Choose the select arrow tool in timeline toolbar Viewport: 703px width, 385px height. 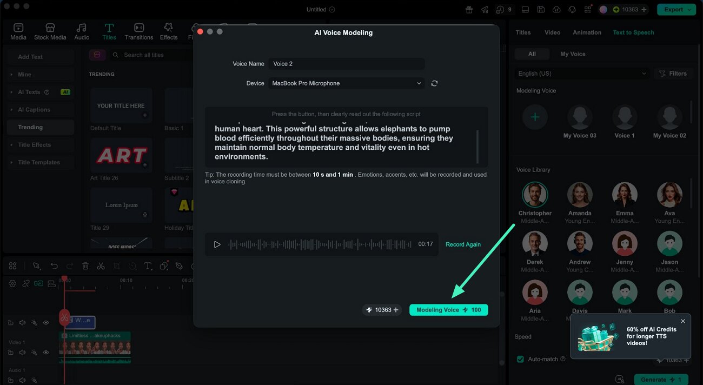[36, 266]
